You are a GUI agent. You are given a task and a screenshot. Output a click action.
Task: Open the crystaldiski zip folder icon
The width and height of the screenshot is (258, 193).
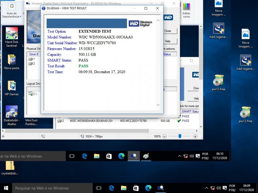click(x=10, y=168)
